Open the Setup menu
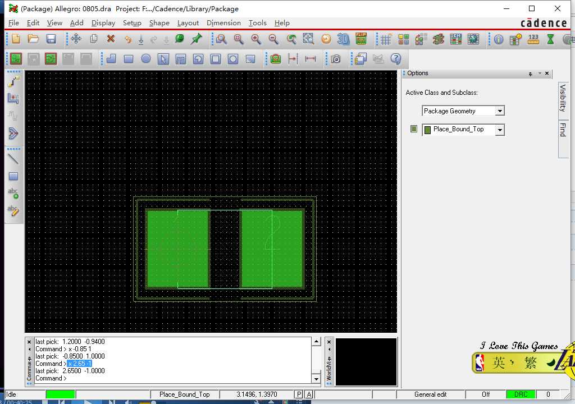The image size is (575, 404). (x=132, y=23)
